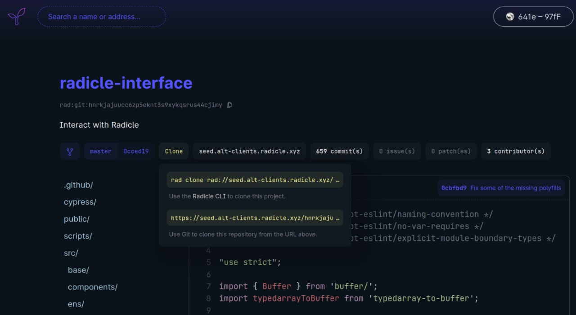The height and width of the screenshot is (315, 576).
Task: Expand the .github/ folder
Action: point(78,185)
